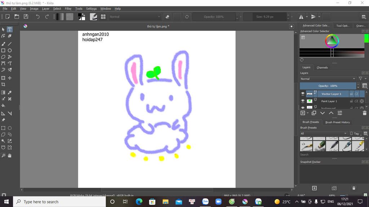Pick the Calligraphy tool
The image size is (369, 207).
pos(10,36)
